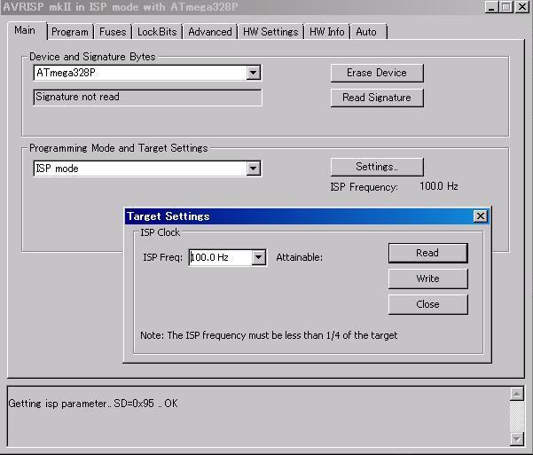Close the AVRISP mkII main window
The height and width of the screenshot is (455, 533).
point(522,7)
